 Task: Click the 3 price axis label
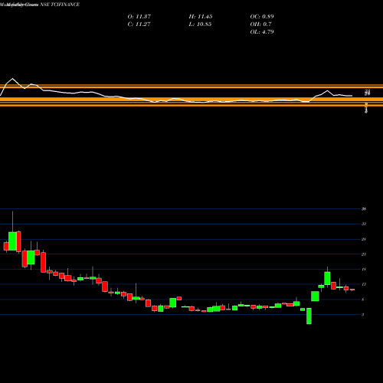click(x=363, y=315)
